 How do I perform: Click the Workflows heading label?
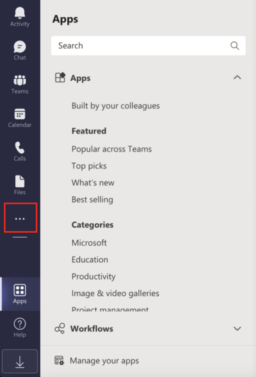click(92, 328)
